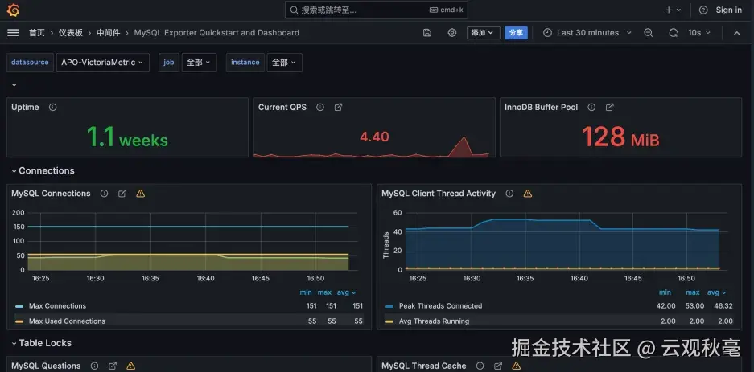Click the warning triangle on MySQL Thread Cache panel

pos(517,366)
